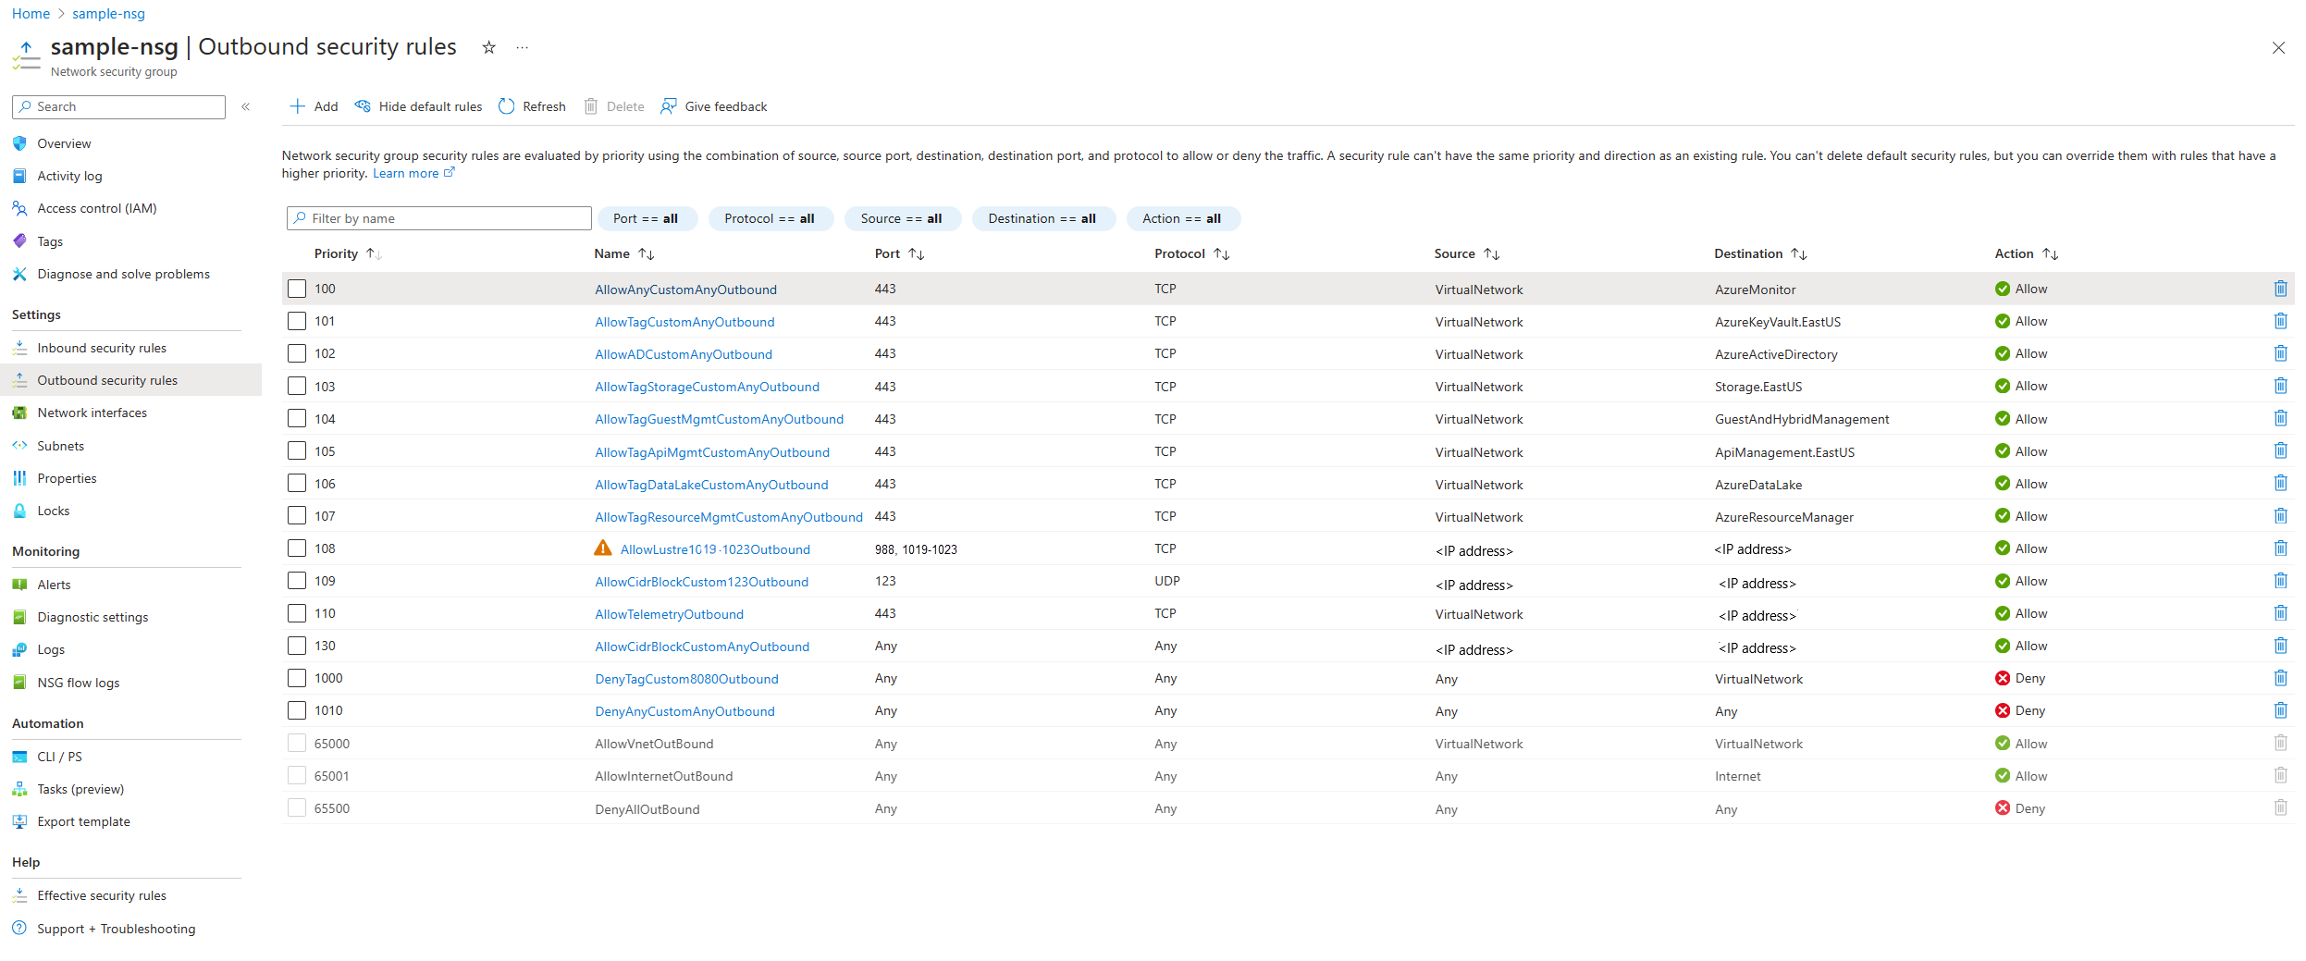Open the Action == all filter
The image size is (2306, 961).
(x=1181, y=218)
